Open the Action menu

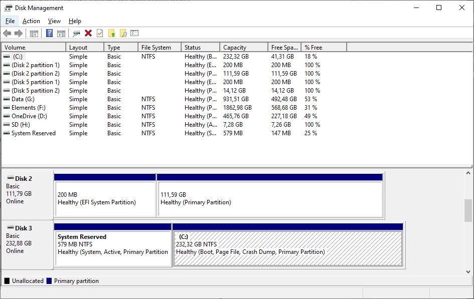pyautogui.click(x=31, y=21)
